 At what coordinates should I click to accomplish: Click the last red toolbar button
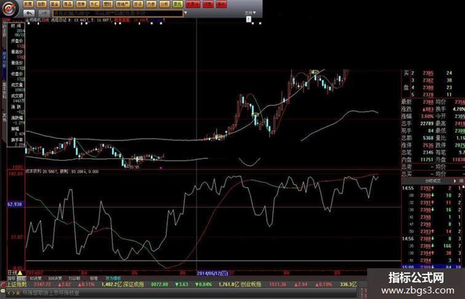[x=221, y=4]
